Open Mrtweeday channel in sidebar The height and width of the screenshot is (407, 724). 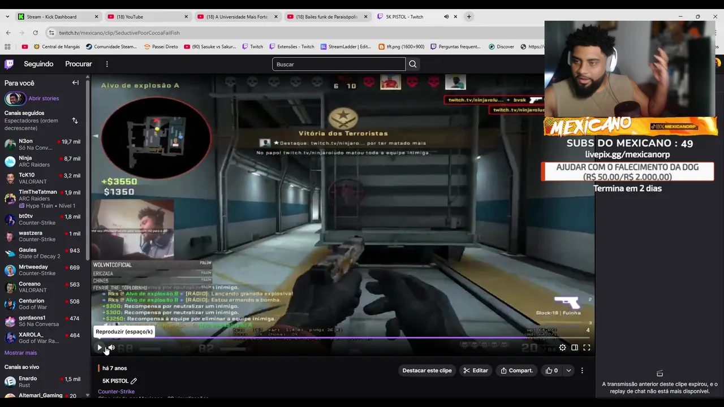pyautogui.click(x=42, y=270)
